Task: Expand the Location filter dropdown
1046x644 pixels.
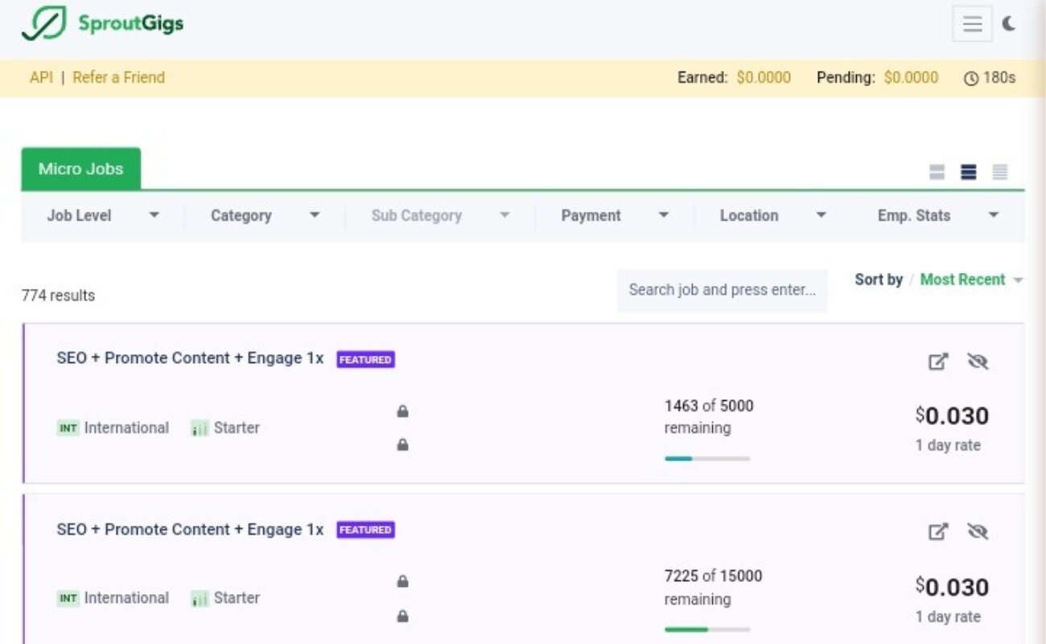Action: (x=772, y=216)
